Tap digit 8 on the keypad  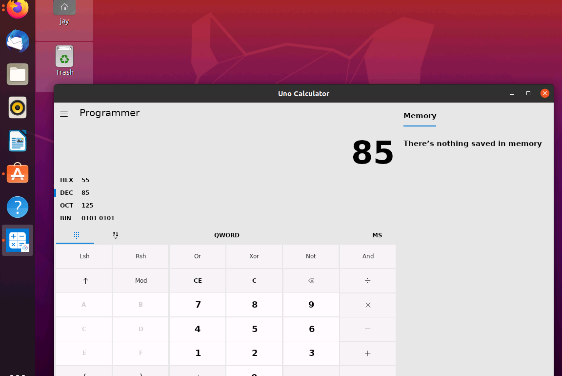pos(254,305)
